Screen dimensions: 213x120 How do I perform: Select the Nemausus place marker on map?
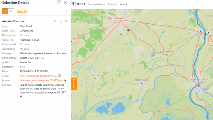115,22
